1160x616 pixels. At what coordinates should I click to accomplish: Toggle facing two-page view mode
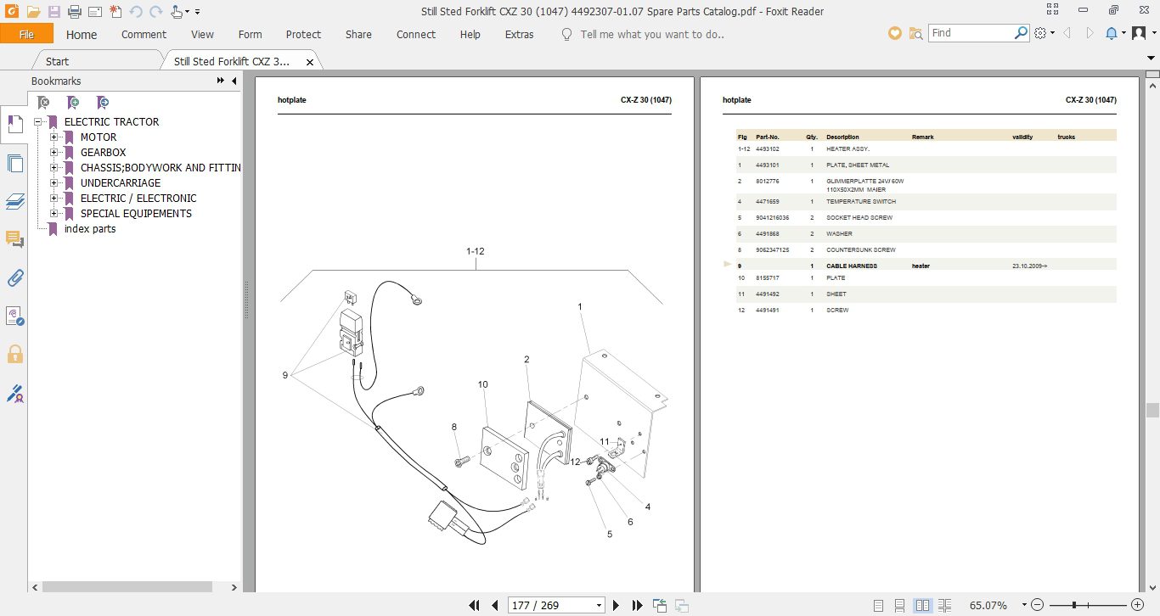[x=922, y=605]
